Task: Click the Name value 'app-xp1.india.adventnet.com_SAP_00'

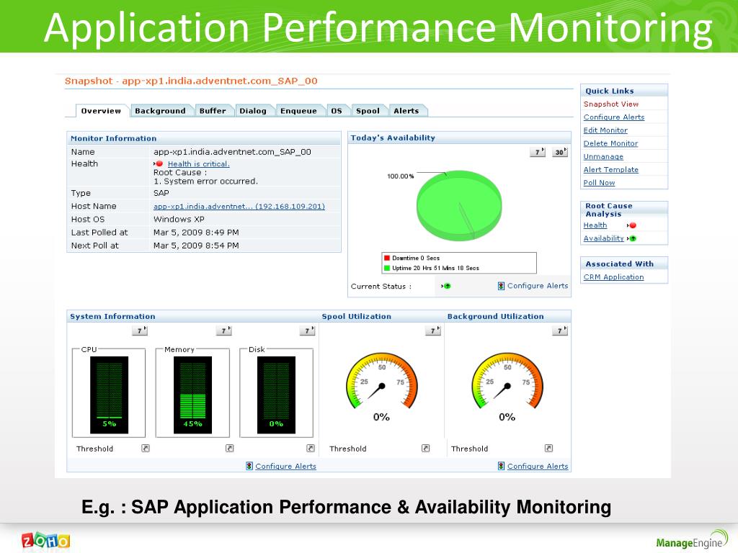Action: [232, 152]
